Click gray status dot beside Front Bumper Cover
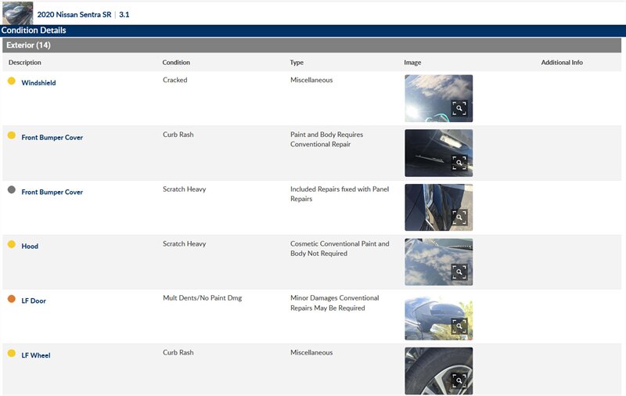The width and height of the screenshot is (626, 396). [12, 190]
